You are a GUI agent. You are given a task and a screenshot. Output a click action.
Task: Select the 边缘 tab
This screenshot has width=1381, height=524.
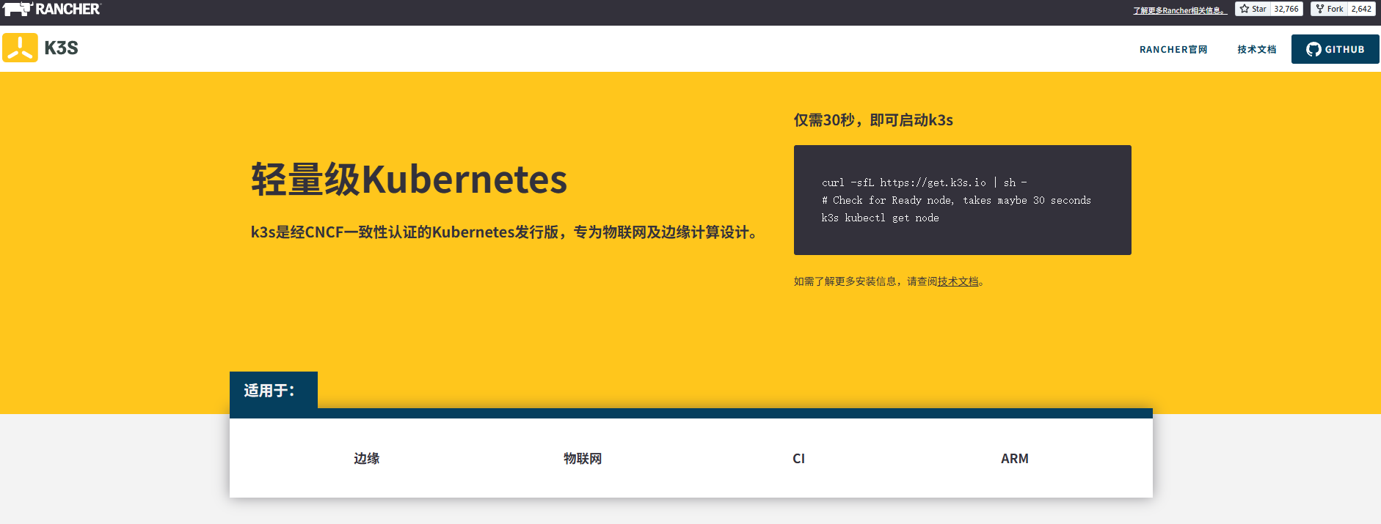367,458
